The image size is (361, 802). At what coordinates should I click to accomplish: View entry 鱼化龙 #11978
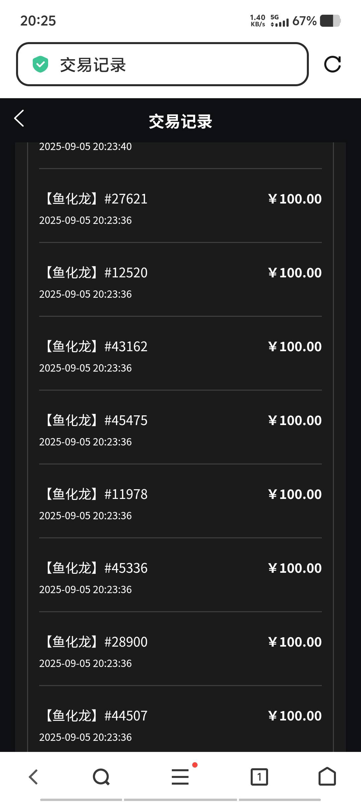[x=180, y=501]
